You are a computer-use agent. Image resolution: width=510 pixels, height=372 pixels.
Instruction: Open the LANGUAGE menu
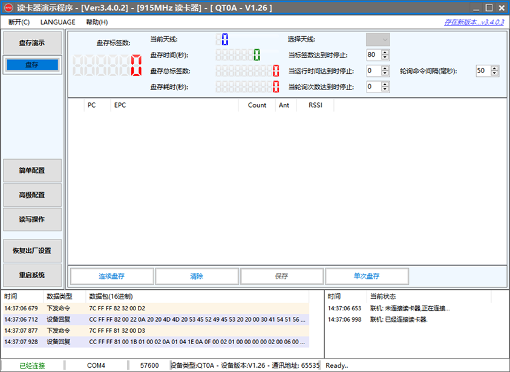57,22
